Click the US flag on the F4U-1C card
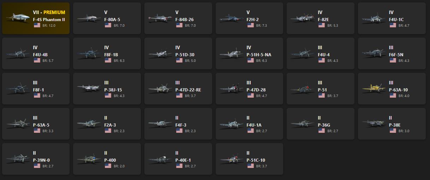 [393, 25]
